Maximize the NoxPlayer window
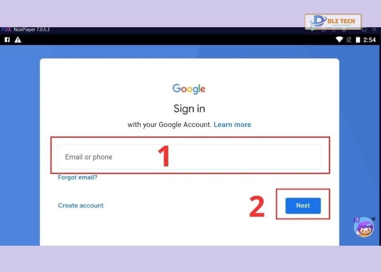 (x=364, y=29)
